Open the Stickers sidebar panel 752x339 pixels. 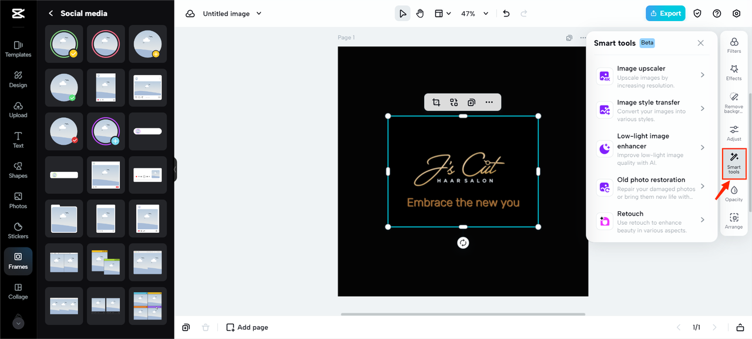(18, 230)
